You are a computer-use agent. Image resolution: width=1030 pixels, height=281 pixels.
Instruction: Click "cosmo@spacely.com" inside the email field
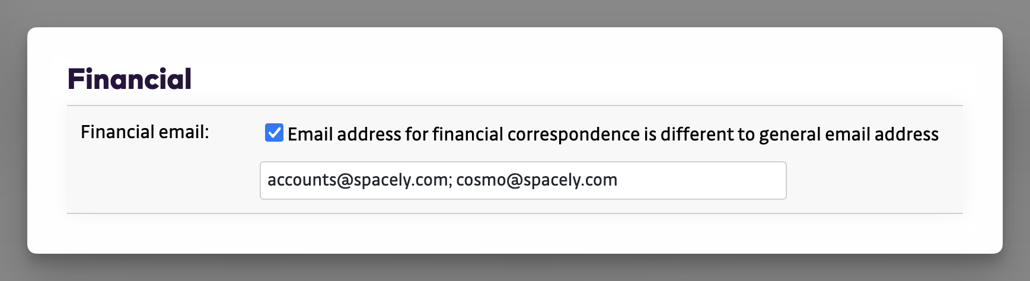pyautogui.click(x=537, y=180)
